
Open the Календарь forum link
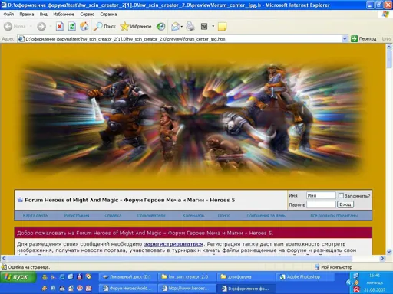pyautogui.click(x=193, y=215)
